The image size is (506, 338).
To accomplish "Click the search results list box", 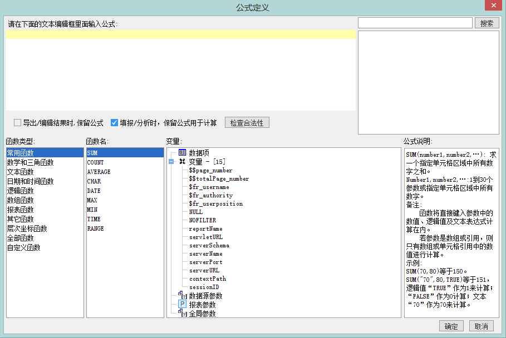I will pyautogui.click(x=429, y=82).
